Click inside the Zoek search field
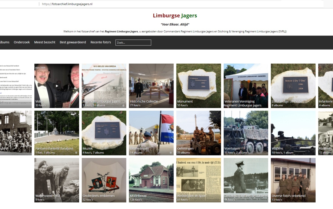The width and height of the screenshot is (333, 209). point(133,42)
